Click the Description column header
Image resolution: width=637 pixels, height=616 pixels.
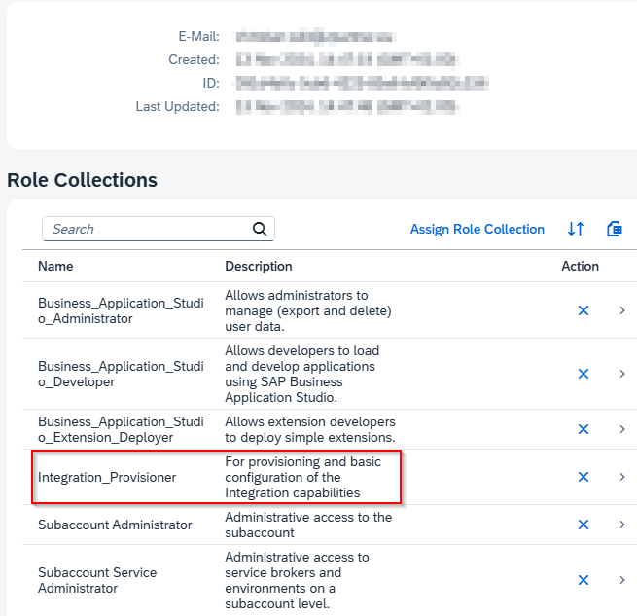[x=259, y=266]
